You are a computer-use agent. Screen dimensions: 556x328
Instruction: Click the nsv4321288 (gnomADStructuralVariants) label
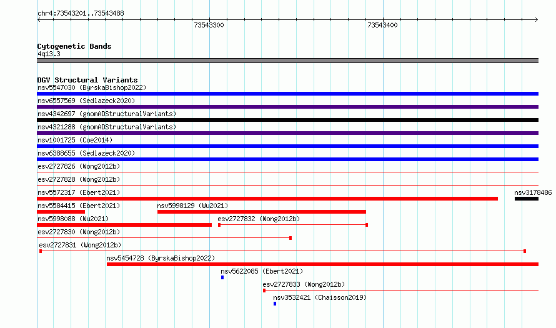tap(107, 127)
